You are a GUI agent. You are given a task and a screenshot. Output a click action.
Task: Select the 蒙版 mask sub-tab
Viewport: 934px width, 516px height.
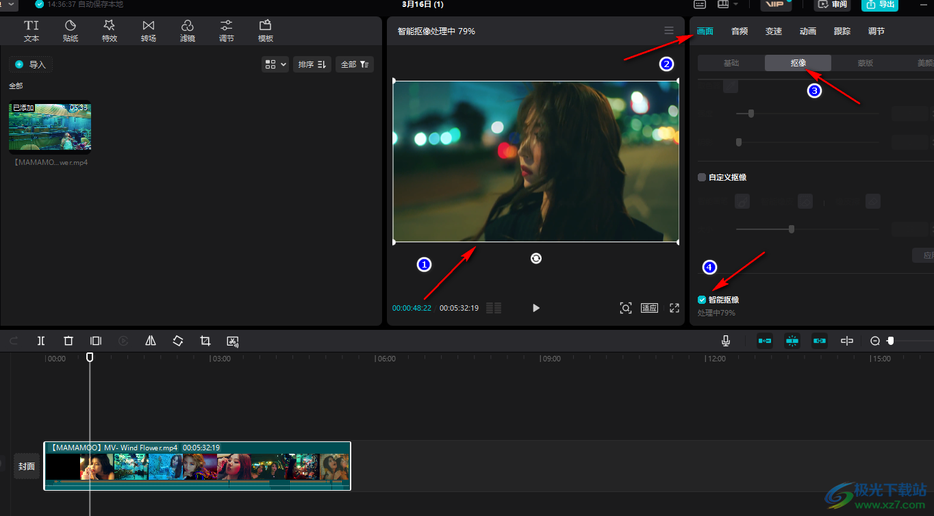(865, 63)
